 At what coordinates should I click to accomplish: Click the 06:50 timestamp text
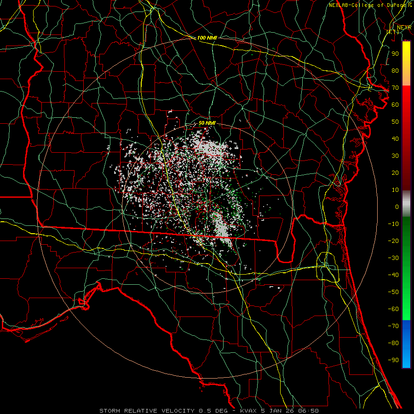(308, 411)
